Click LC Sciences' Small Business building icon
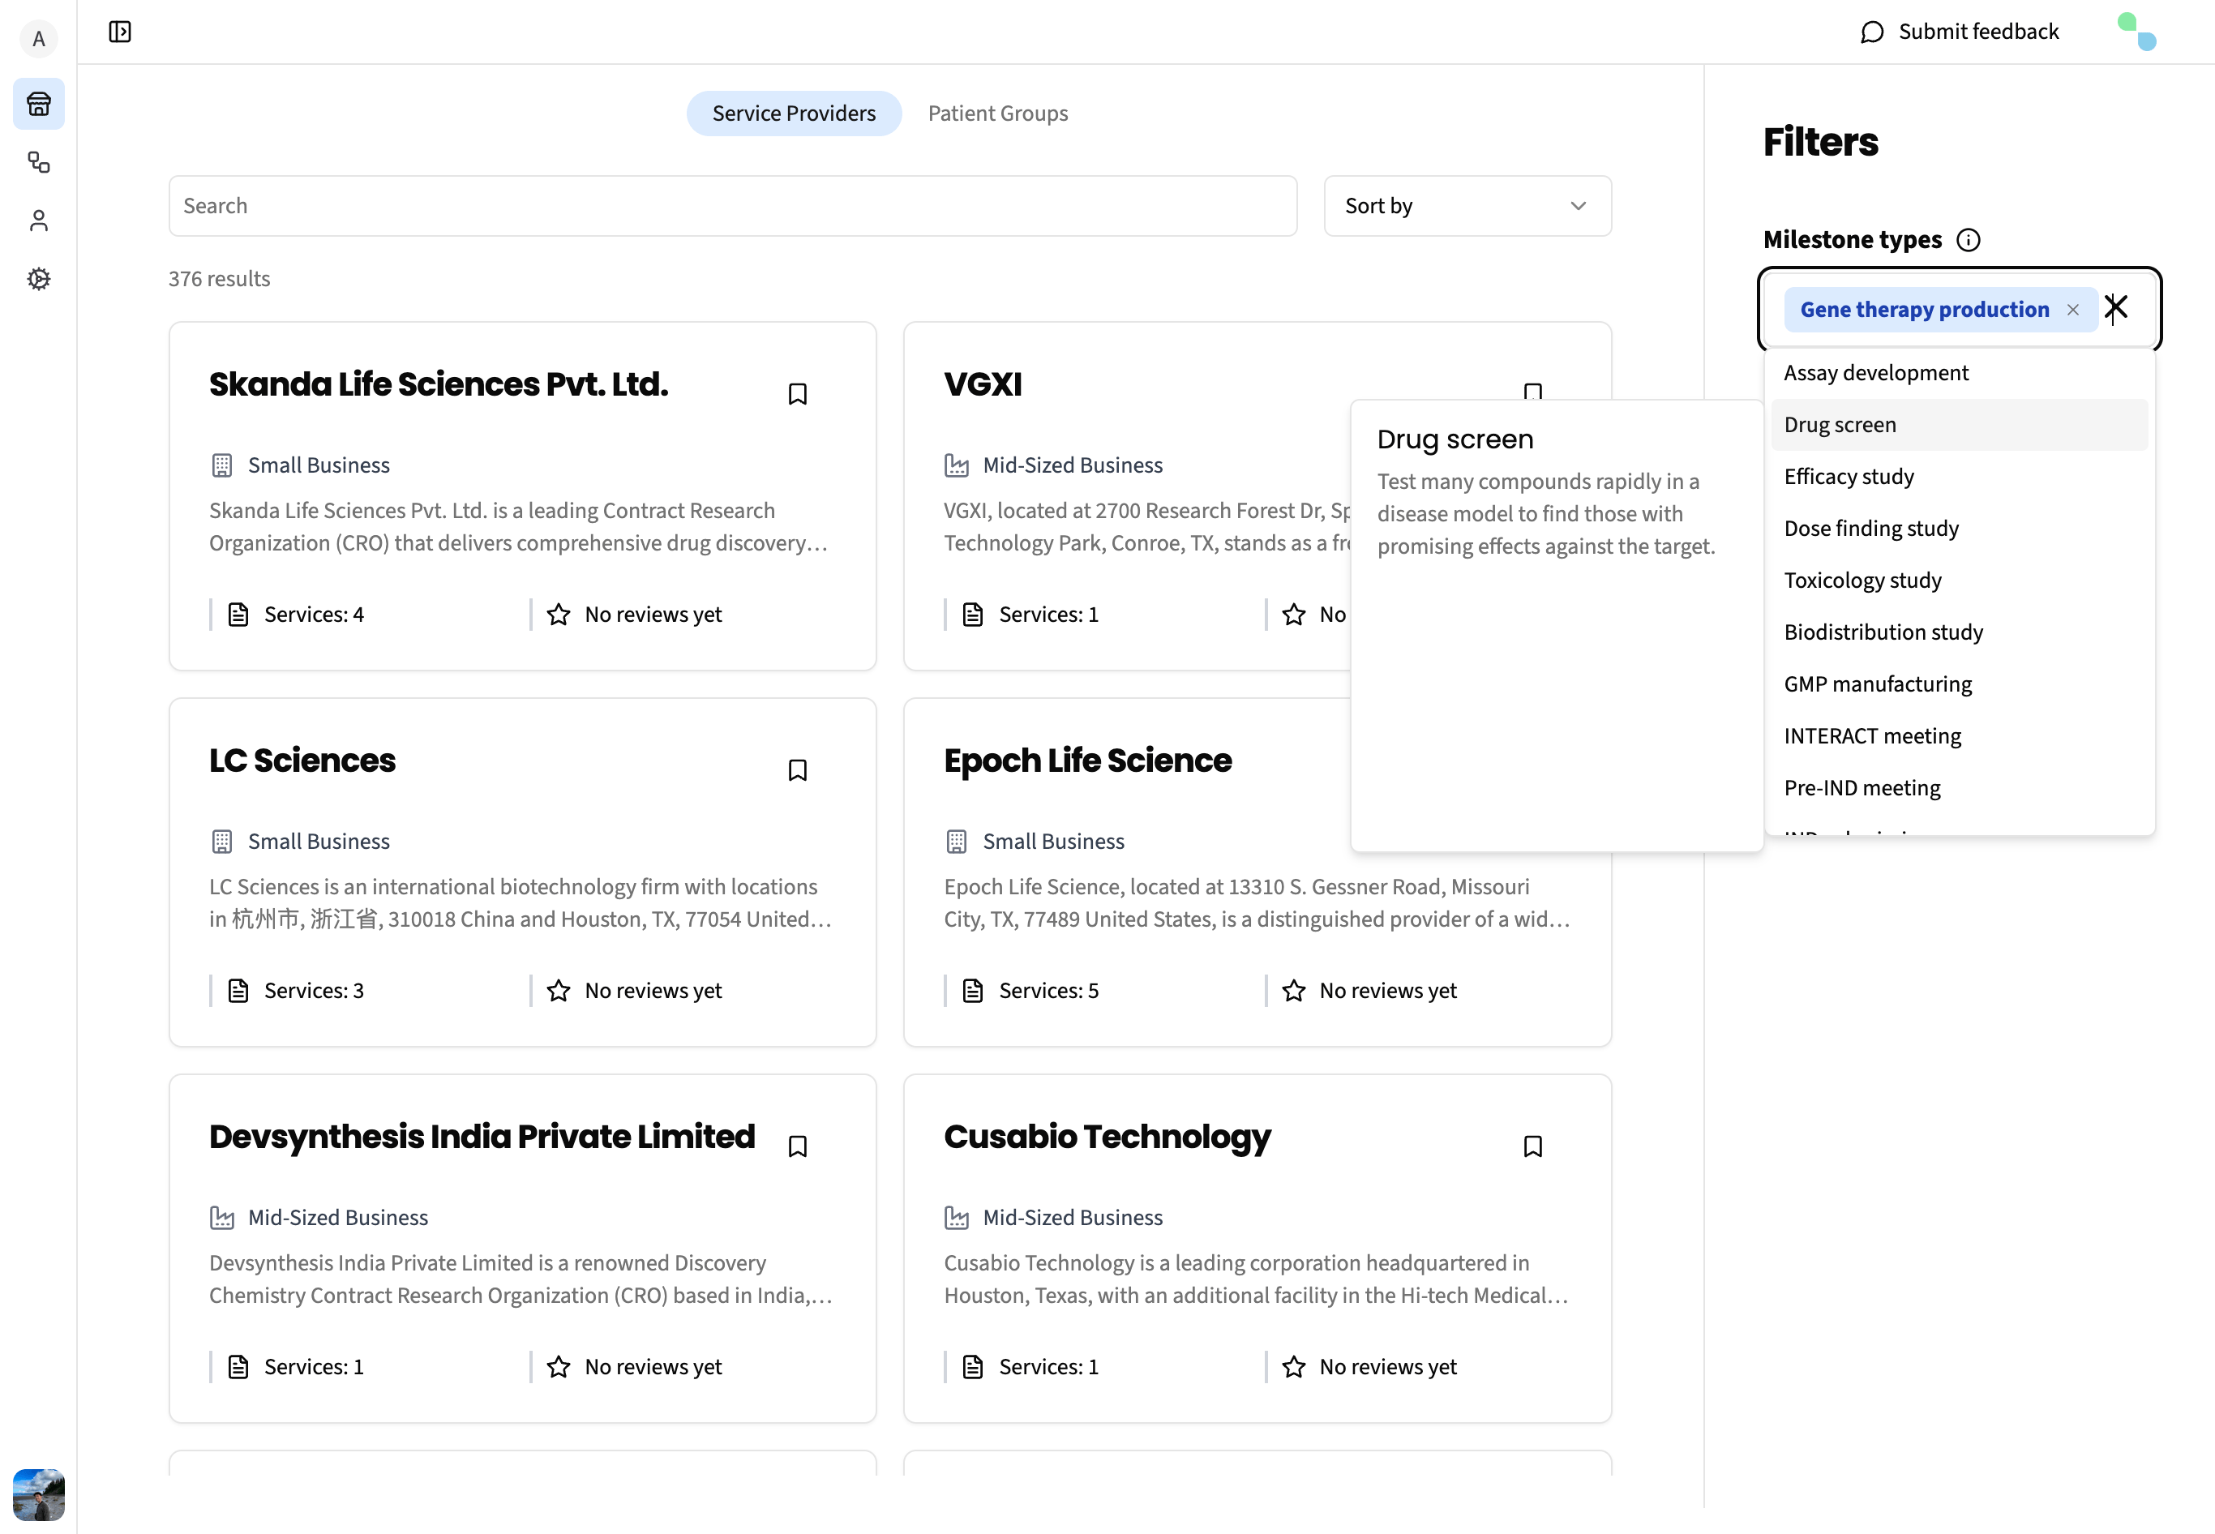2215x1534 pixels. coord(222,842)
